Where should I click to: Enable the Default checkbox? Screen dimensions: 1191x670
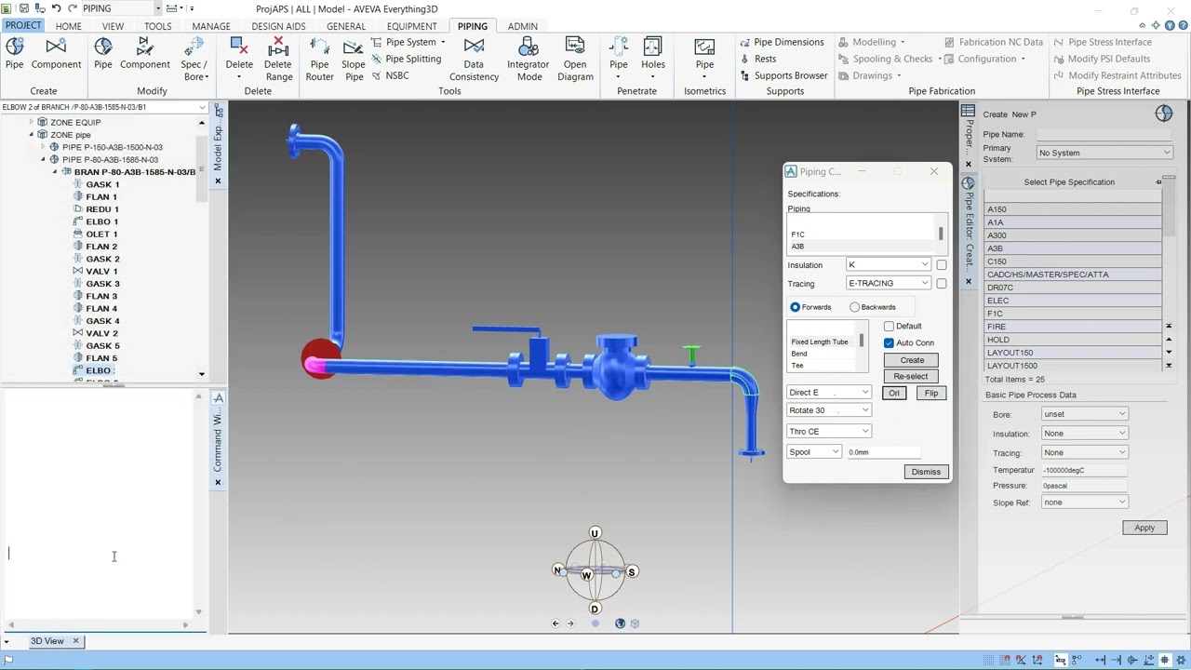coord(889,326)
